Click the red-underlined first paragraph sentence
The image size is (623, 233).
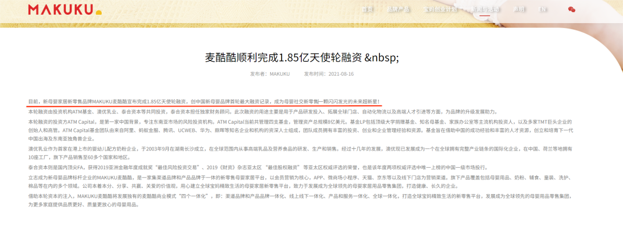coord(204,101)
